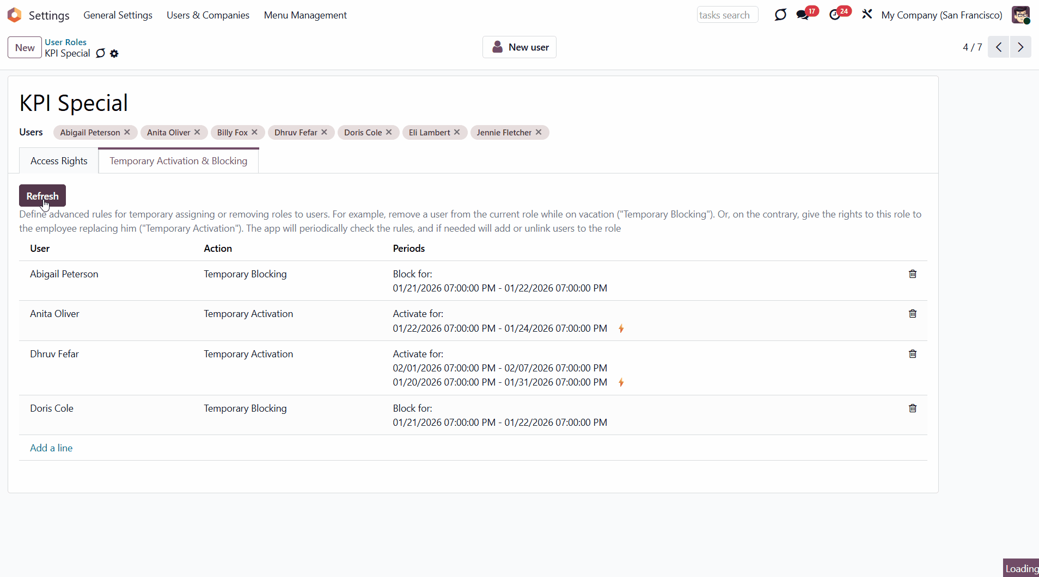Click trash icon for Anita Oliver row
The image size is (1039, 577).
913,314
